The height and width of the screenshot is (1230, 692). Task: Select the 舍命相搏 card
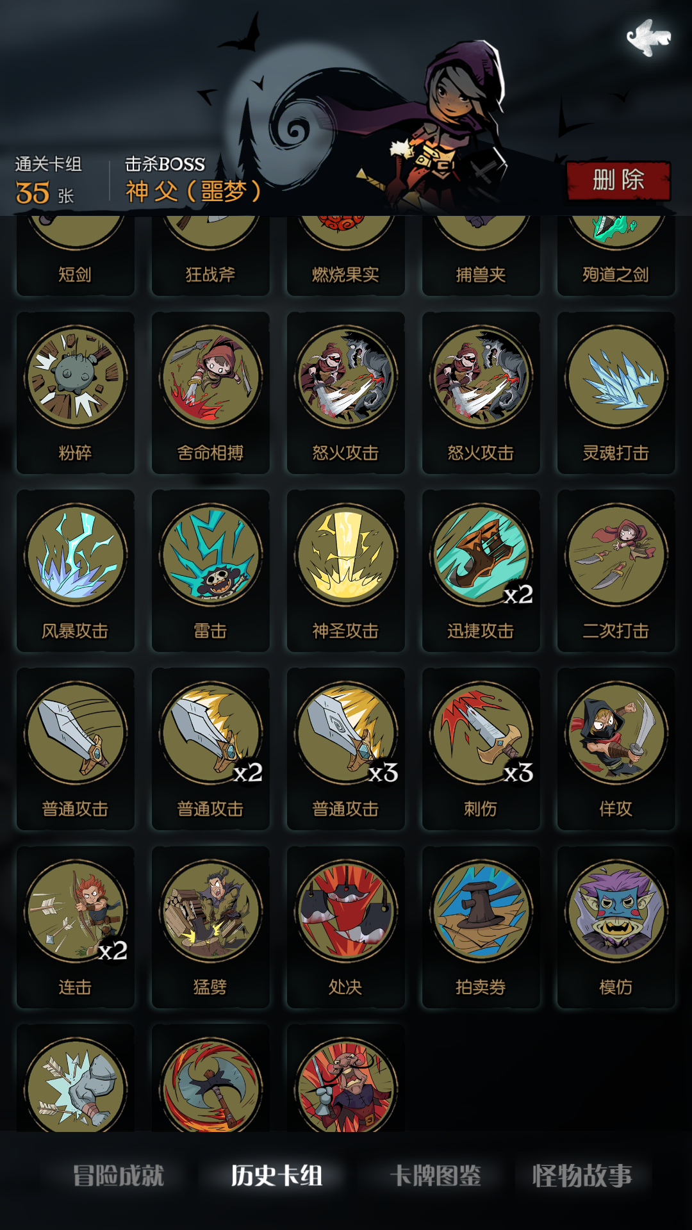point(211,393)
